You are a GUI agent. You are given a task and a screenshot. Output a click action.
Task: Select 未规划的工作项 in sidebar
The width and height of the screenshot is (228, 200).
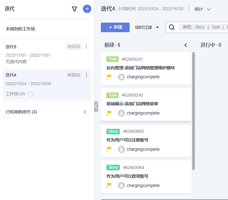point(20,29)
